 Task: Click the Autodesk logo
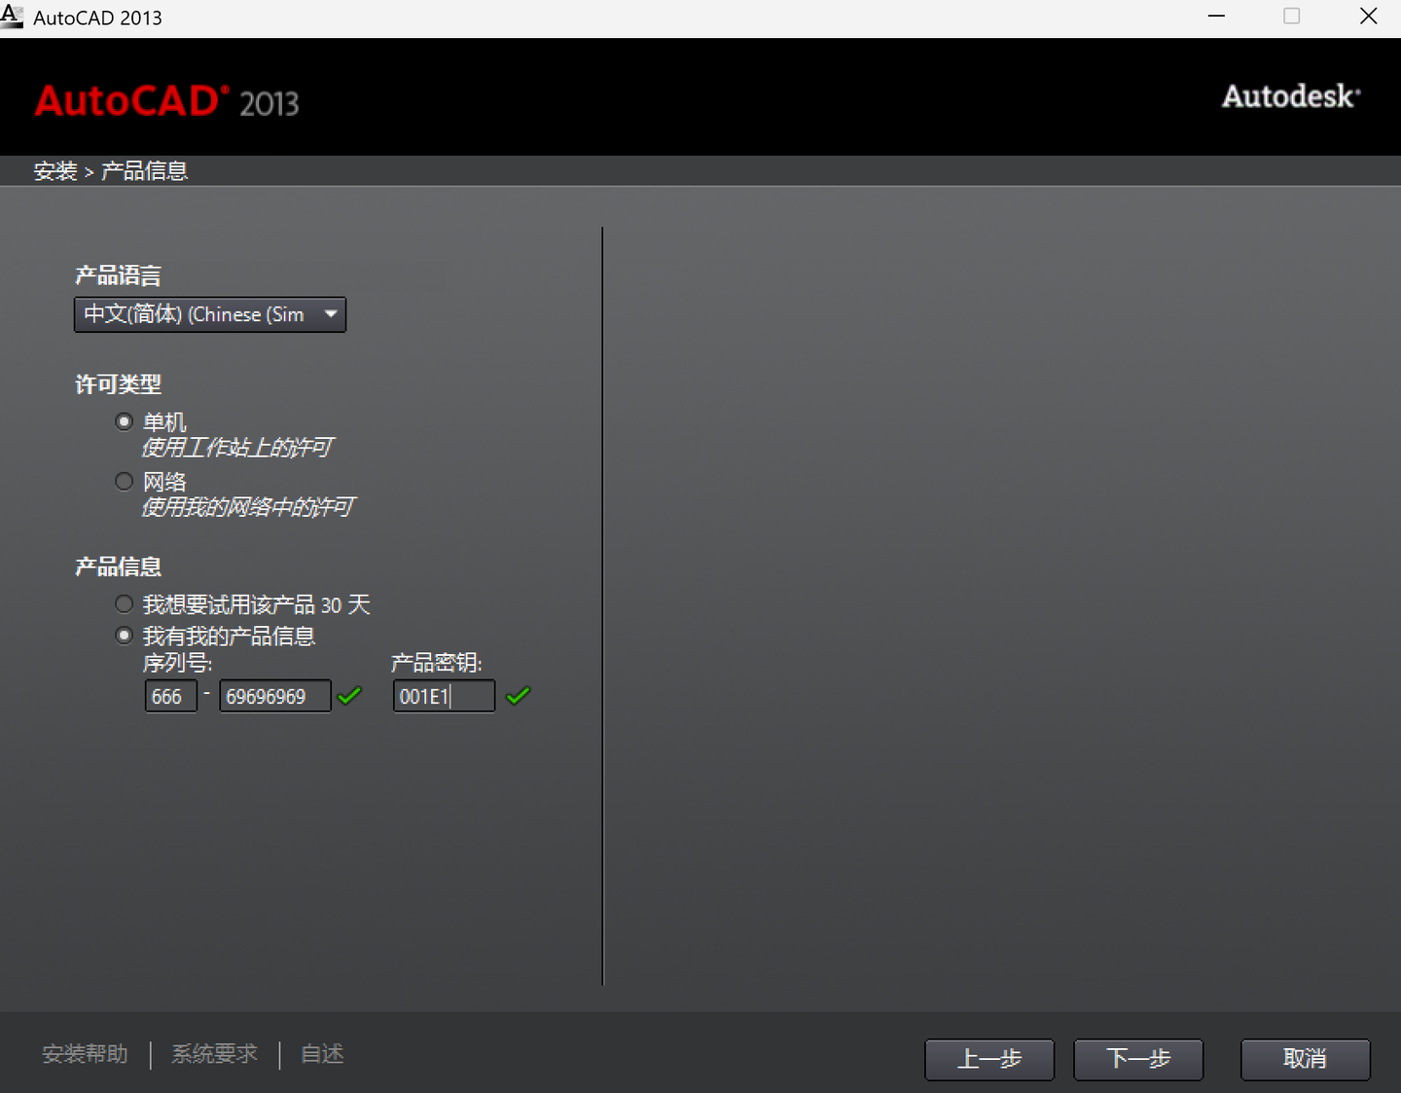[1289, 96]
